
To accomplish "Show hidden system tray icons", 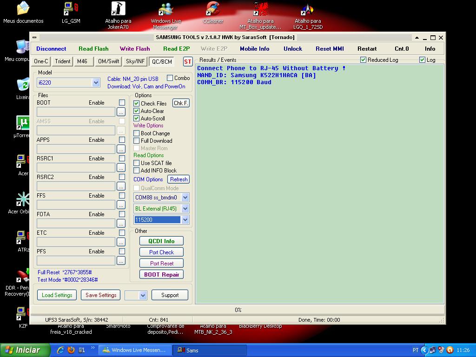I will tap(424, 350).
